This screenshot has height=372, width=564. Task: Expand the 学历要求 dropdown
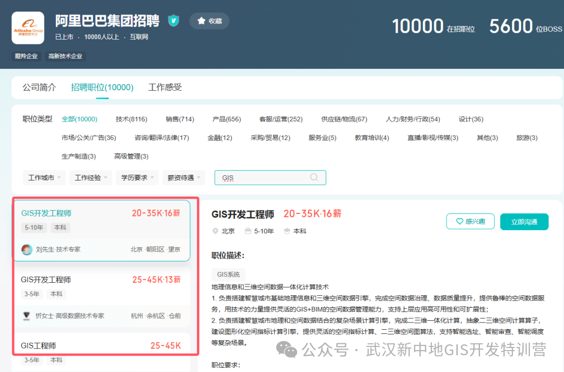pyautogui.click(x=137, y=177)
